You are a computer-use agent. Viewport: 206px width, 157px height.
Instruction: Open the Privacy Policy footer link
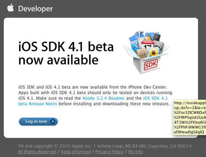click(109, 152)
